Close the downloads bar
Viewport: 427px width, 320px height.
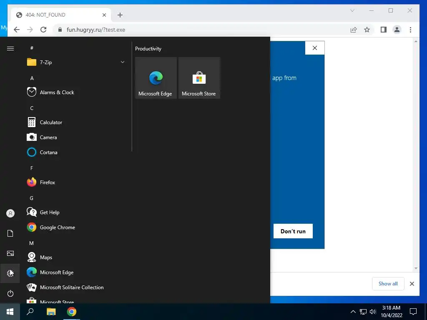coord(412,284)
